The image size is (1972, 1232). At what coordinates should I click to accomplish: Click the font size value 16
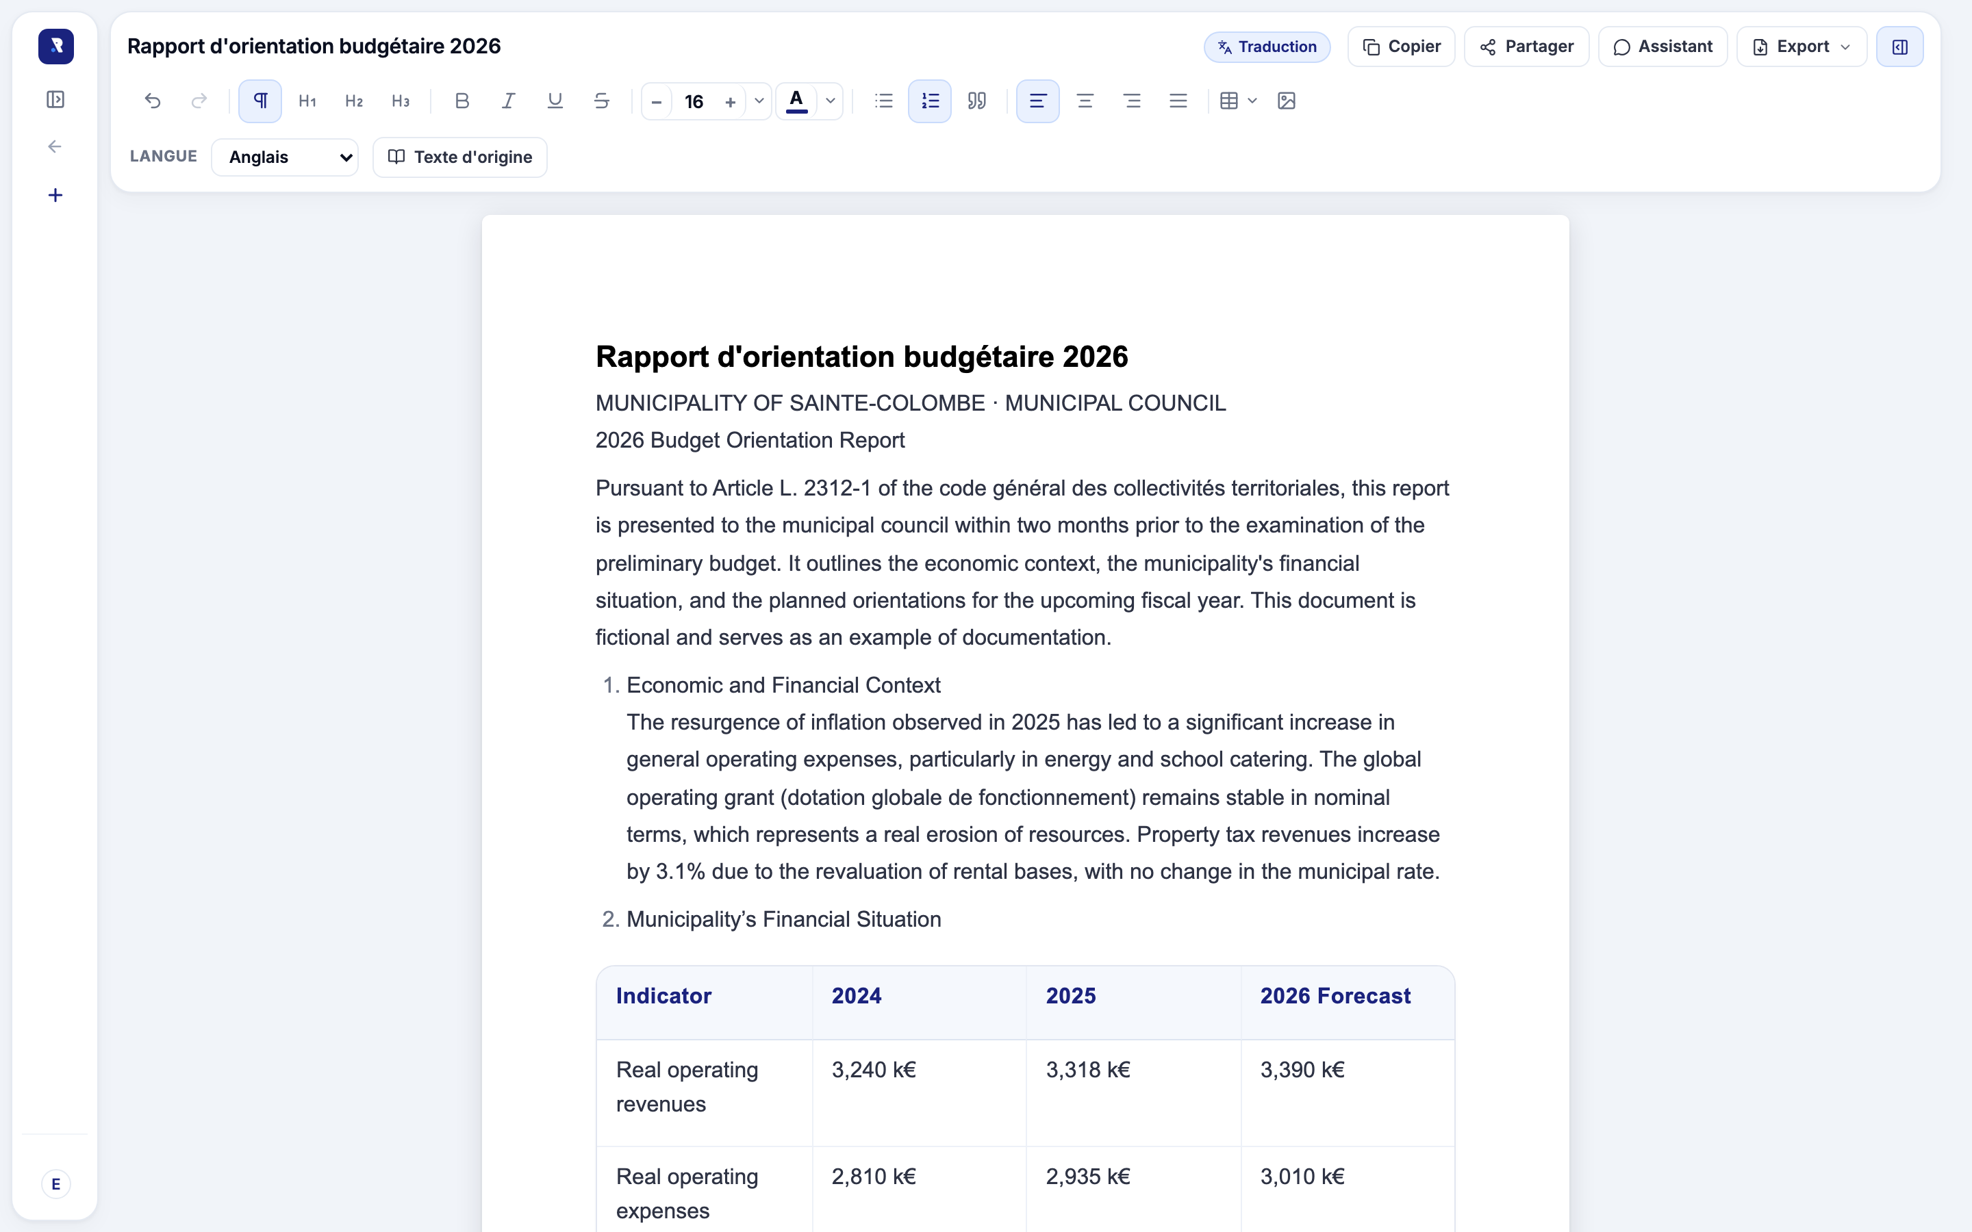(x=694, y=102)
